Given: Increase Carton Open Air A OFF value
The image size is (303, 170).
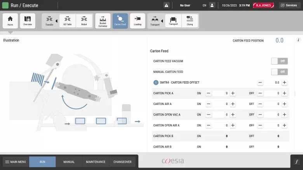Looking at the screenshot, I should [x=284, y=125].
